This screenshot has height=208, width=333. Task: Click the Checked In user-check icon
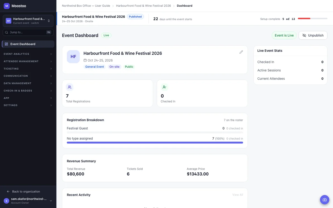[164, 87]
